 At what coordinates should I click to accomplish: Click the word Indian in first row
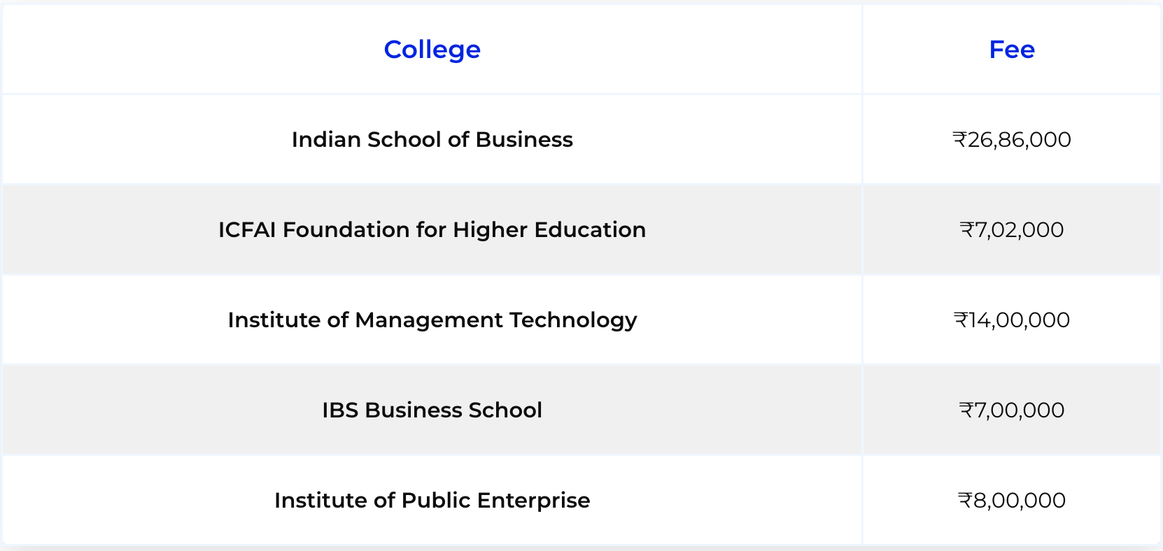[x=326, y=140]
